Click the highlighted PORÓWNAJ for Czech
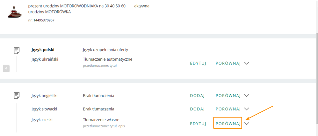 pyautogui.click(x=228, y=124)
